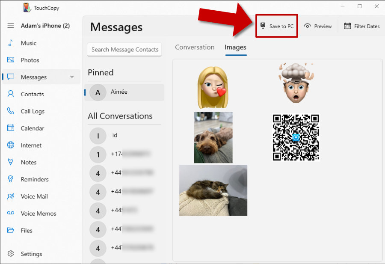Select the sleeping cat photo
Viewport: 385px width, 264px height.
tap(213, 190)
